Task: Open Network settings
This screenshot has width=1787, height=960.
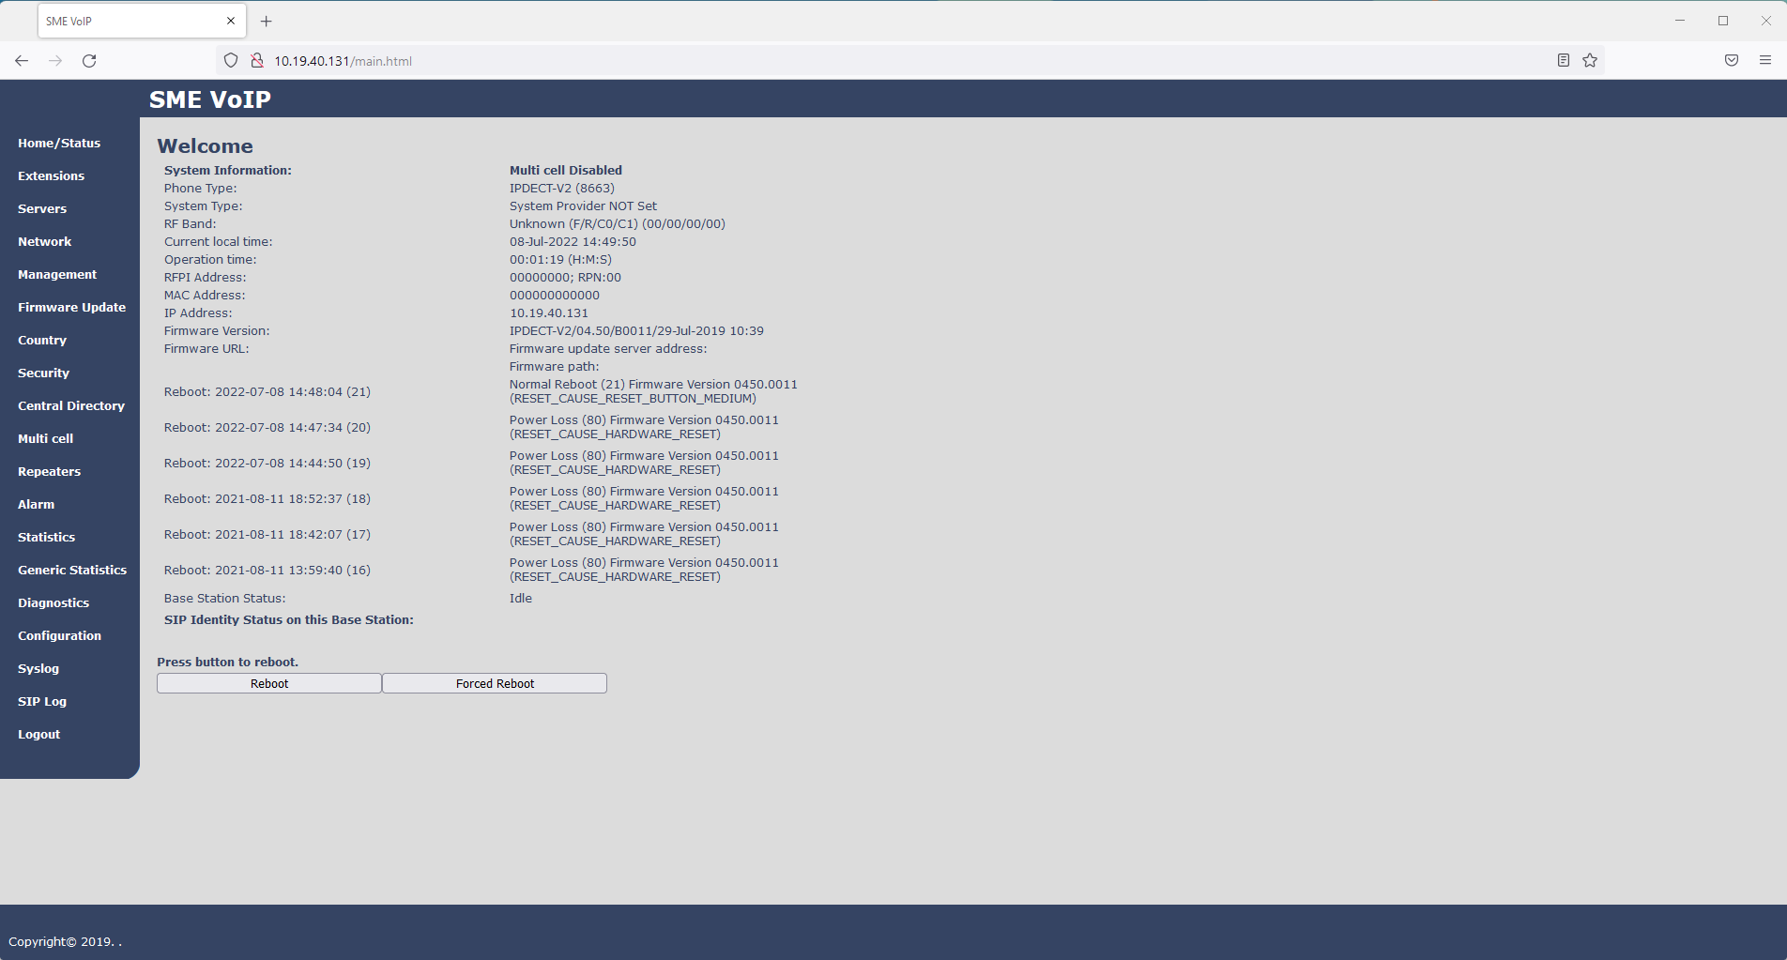Action: [44, 242]
